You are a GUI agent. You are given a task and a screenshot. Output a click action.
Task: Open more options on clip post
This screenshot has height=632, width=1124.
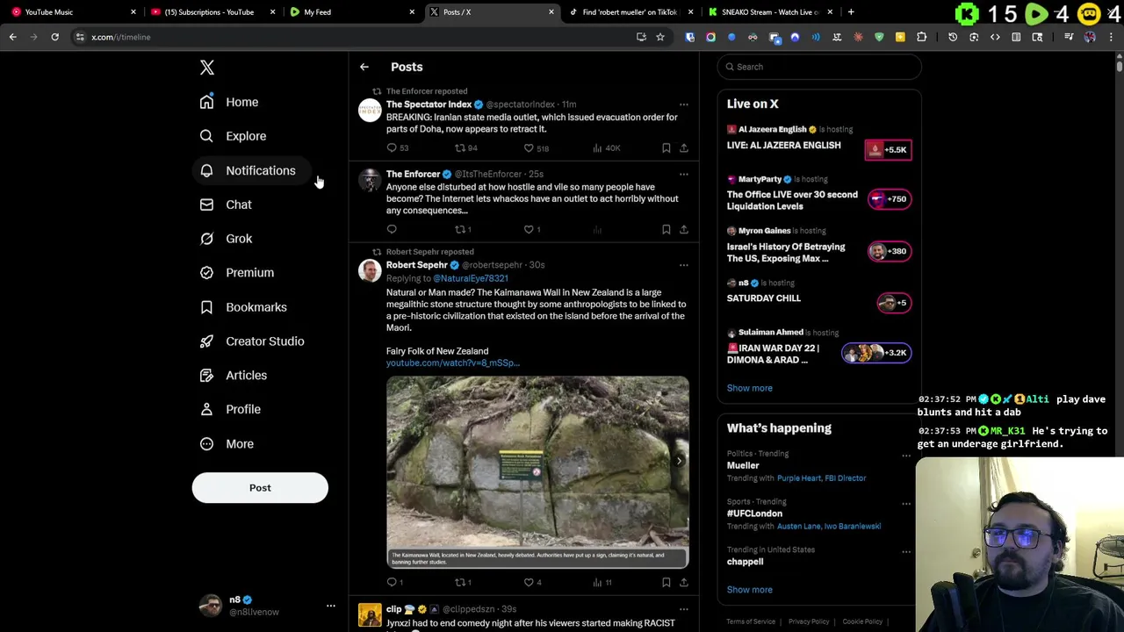[683, 609]
